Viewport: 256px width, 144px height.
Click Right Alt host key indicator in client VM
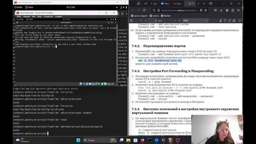(x=110, y=84)
